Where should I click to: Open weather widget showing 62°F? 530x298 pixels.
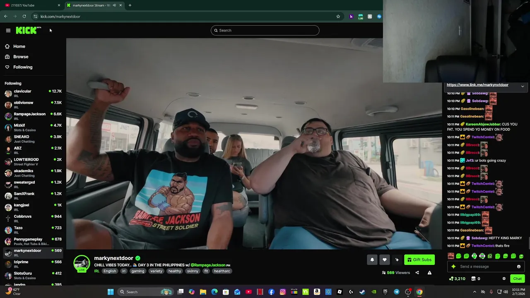[x=12, y=292]
